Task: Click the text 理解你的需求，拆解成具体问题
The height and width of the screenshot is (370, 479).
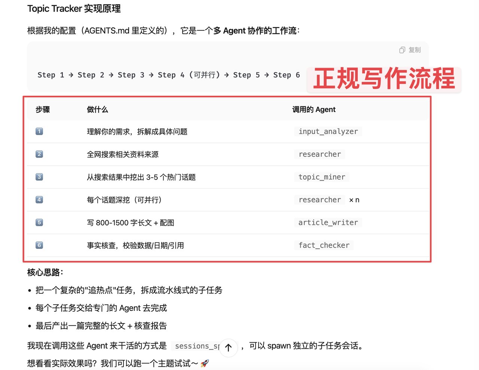Action: (x=137, y=132)
